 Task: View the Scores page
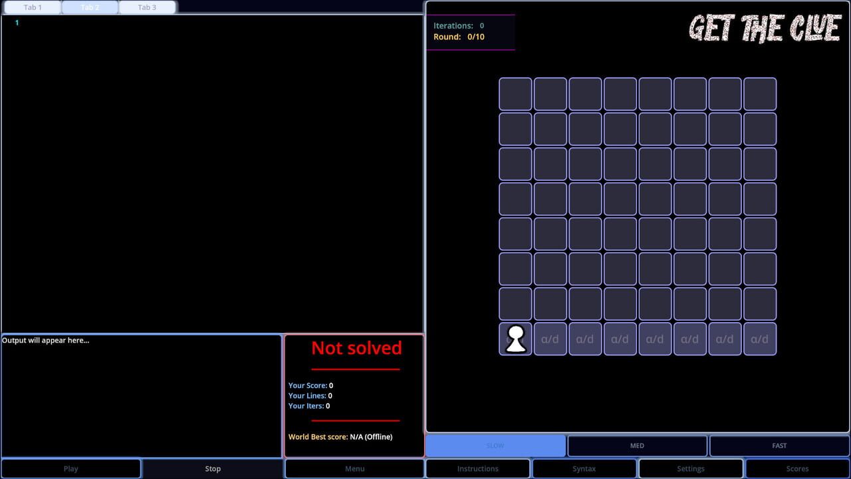(x=797, y=468)
